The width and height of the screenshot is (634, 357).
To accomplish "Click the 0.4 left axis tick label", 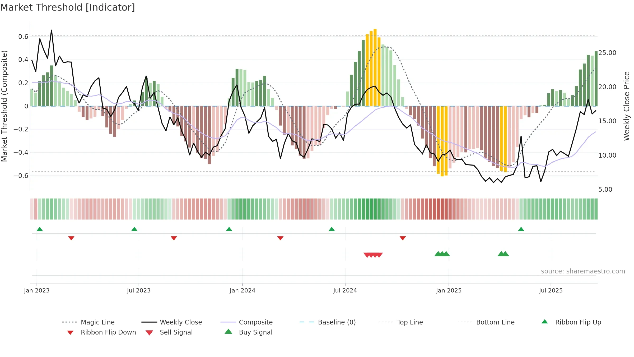I will pos(23,59).
